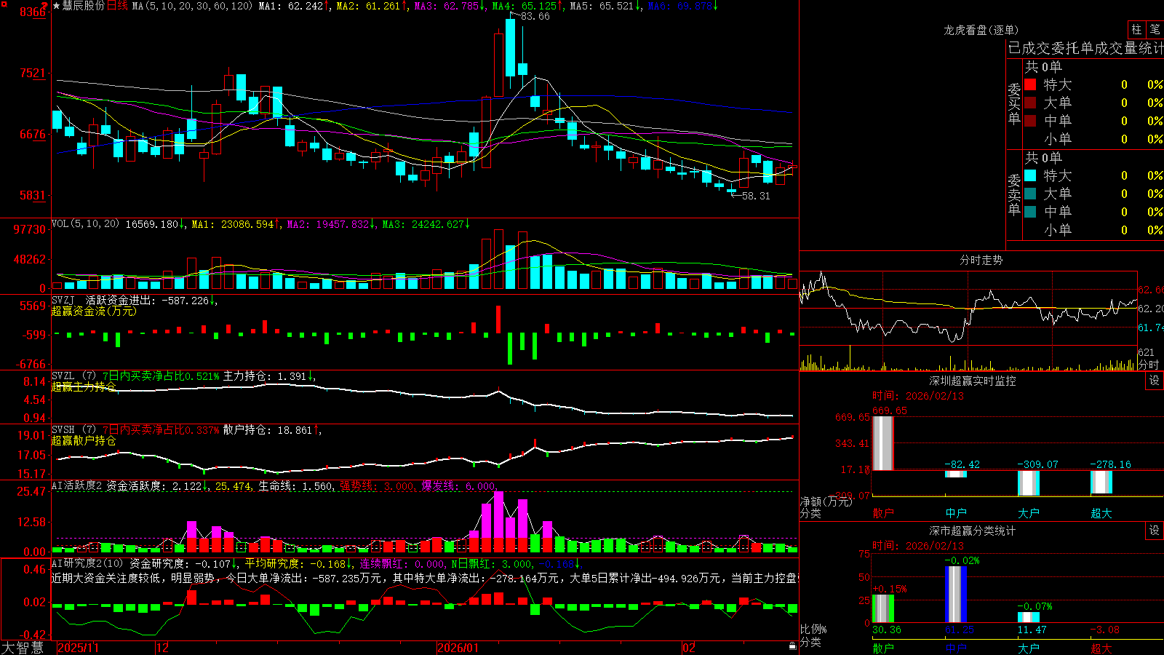The height and width of the screenshot is (655, 1164).
Task: Click the 深圳超赢实时监控 panel title
Action: [972, 381]
